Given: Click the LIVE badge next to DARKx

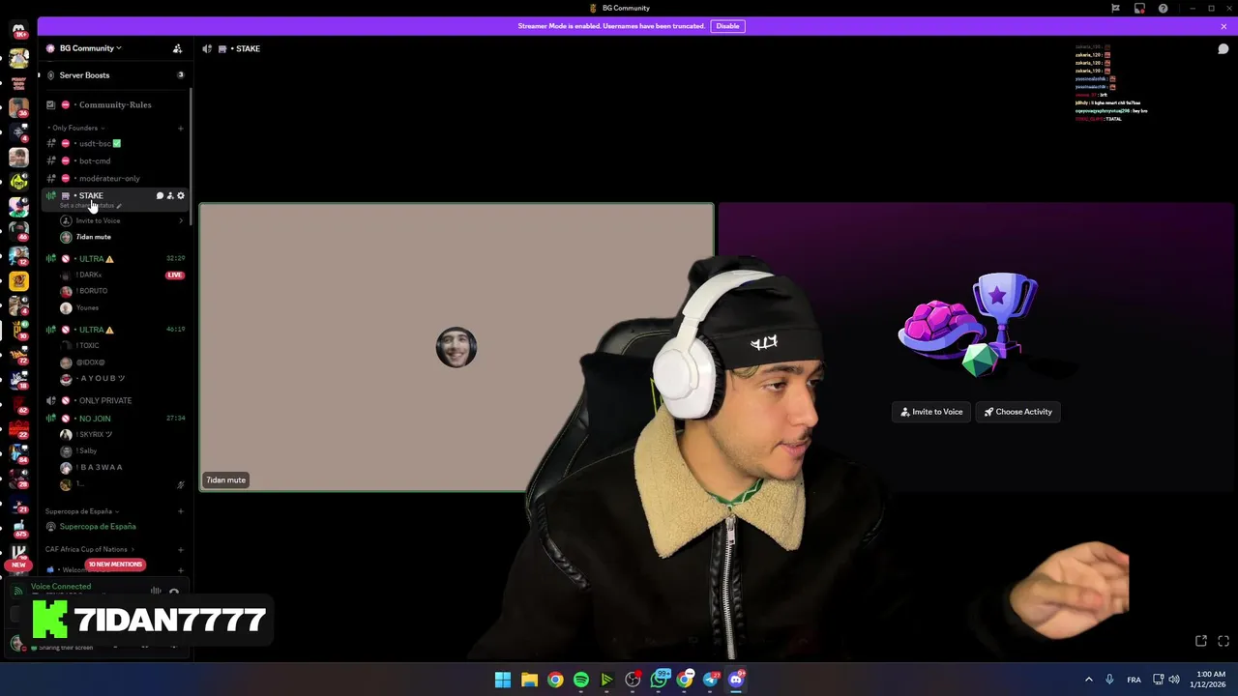Looking at the screenshot, I should 174,275.
